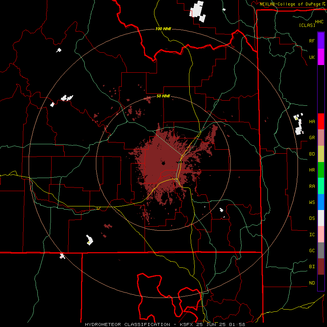Click the [CLAS] units label

click(x=307, y=25)
